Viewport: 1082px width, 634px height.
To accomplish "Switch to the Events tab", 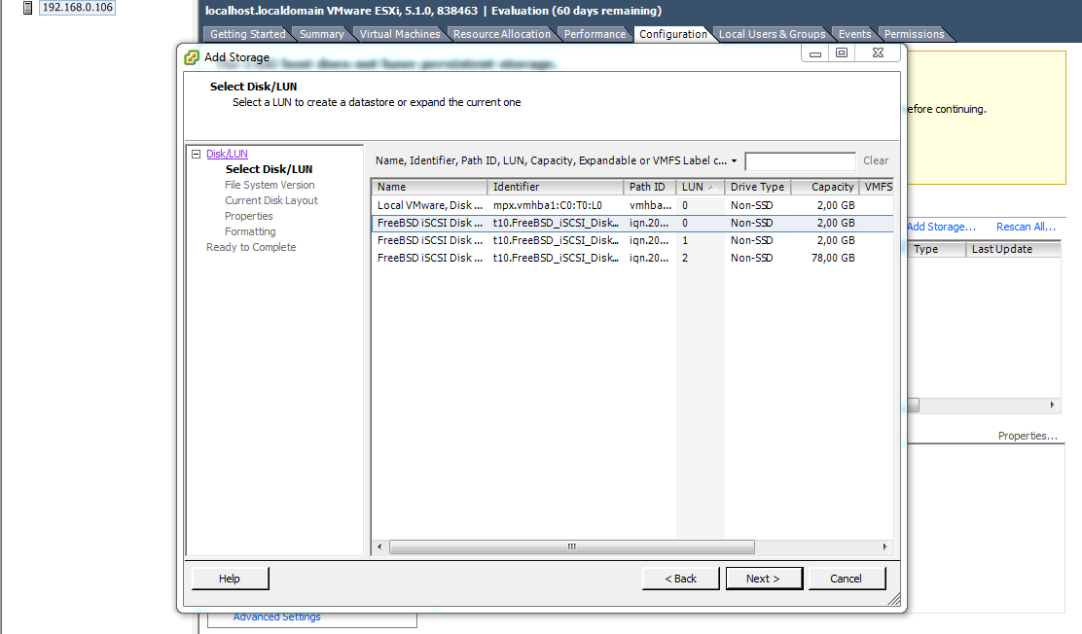I will [854, 34].
